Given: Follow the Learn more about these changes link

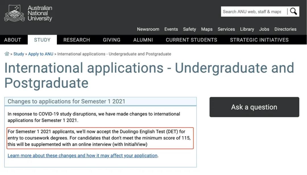Looking at the screenshot, I should click(x=82, y=156).
